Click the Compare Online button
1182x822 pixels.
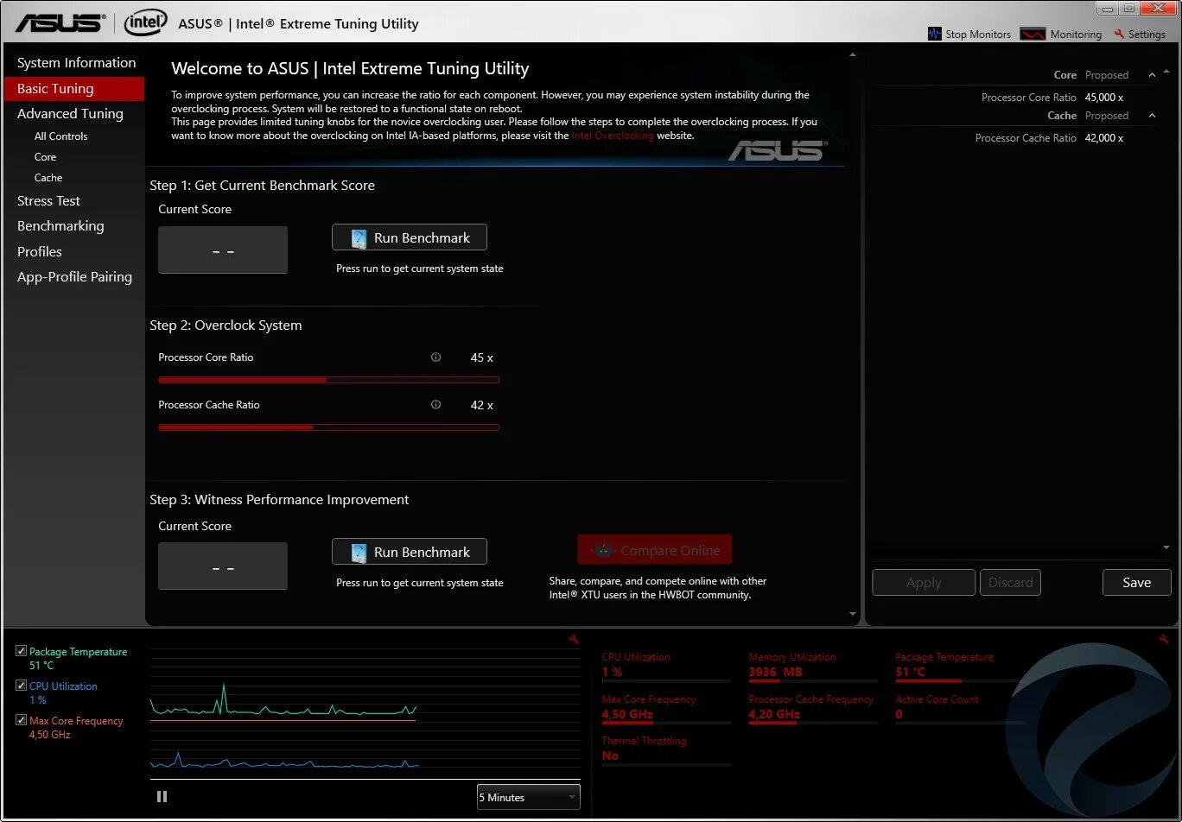point(655,550)
